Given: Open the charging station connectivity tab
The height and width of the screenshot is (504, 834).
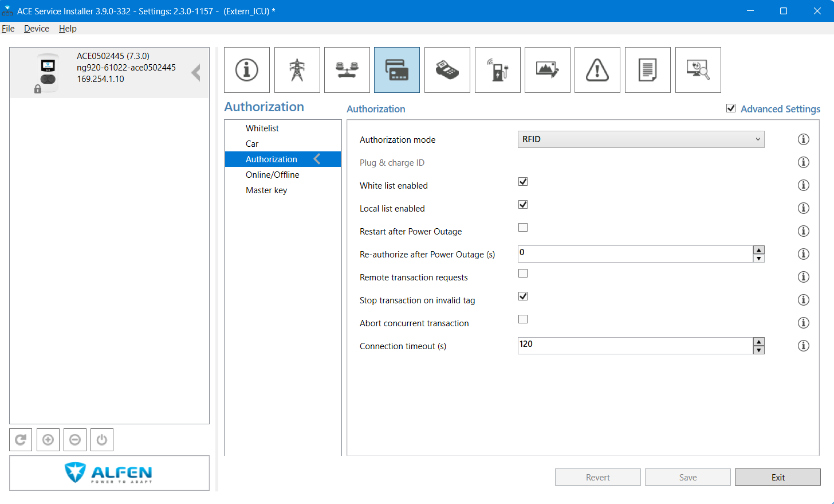Looking at the screenshot, I should (498, 70).
